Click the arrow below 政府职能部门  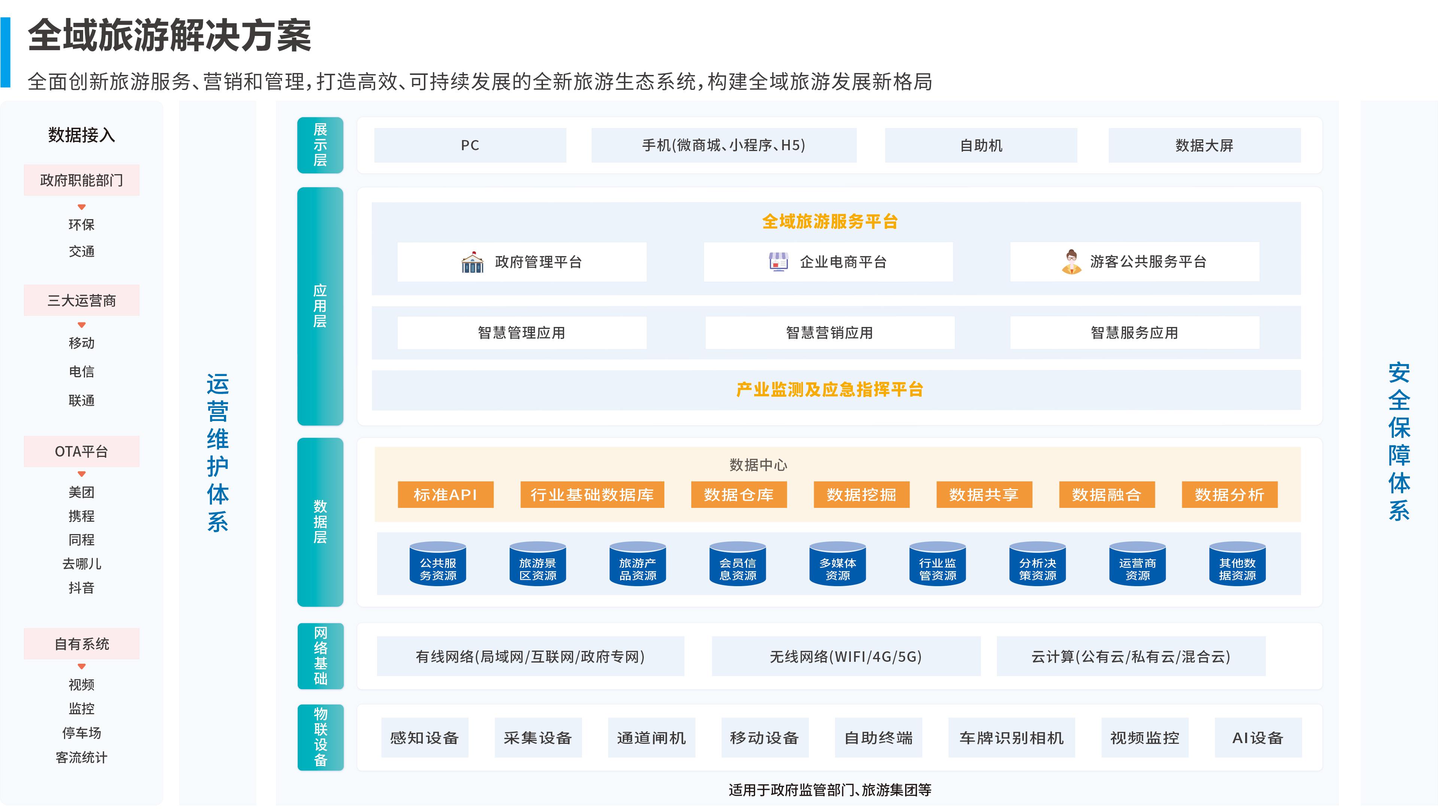click(82, 207)
